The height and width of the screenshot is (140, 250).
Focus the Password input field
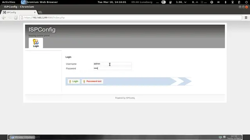pos(112,68)
